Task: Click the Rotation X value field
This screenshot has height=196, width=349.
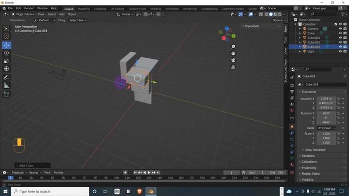Action: (x=326, y=113)
